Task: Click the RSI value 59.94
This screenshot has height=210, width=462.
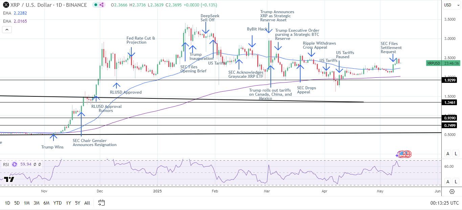Action: (25, 165)
